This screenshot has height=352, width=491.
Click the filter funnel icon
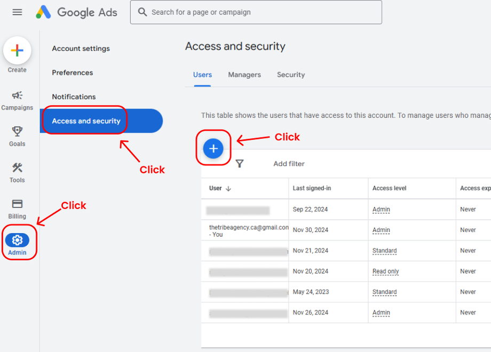(240, 164)
